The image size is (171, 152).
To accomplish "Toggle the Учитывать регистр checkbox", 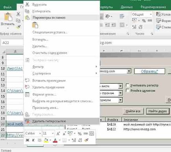I will point(127,85).
